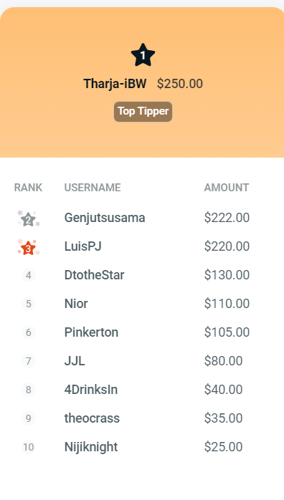Open Nijiknight's username entry
The height and width of the screenshot is (500, 284).
click(x=91, y=447)
